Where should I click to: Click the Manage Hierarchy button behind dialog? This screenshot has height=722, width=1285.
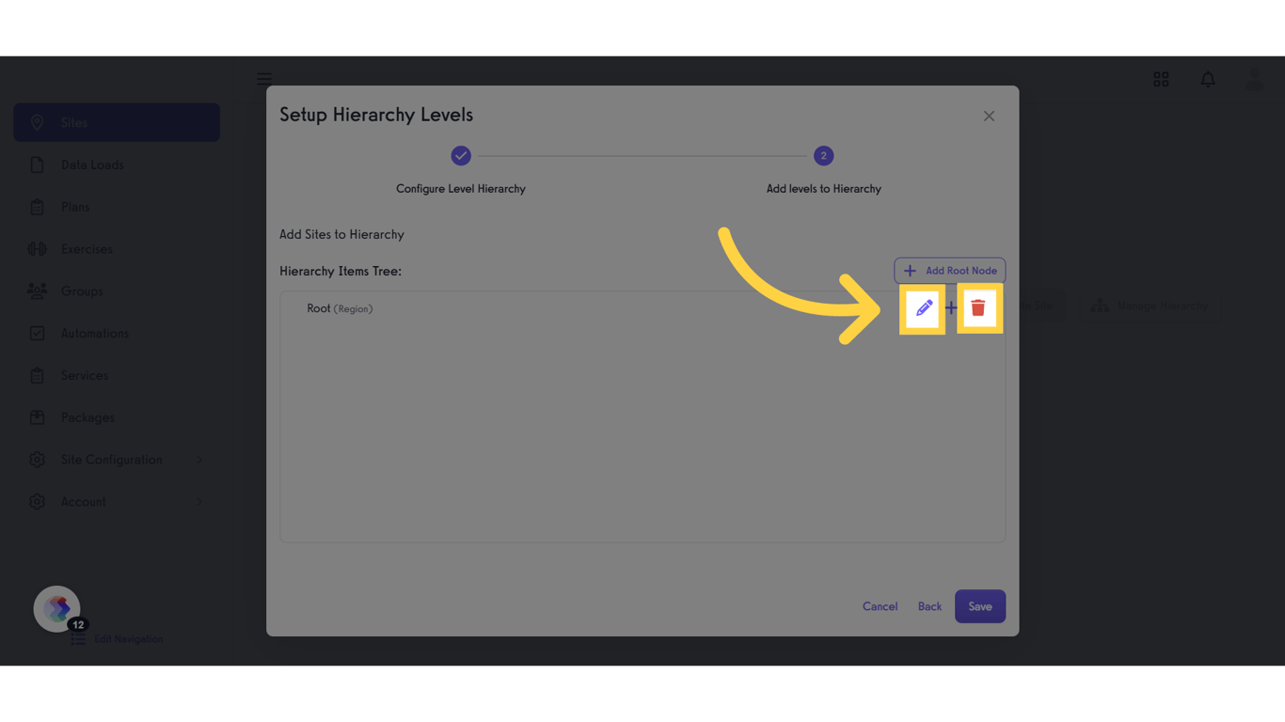pos(1148,306)
